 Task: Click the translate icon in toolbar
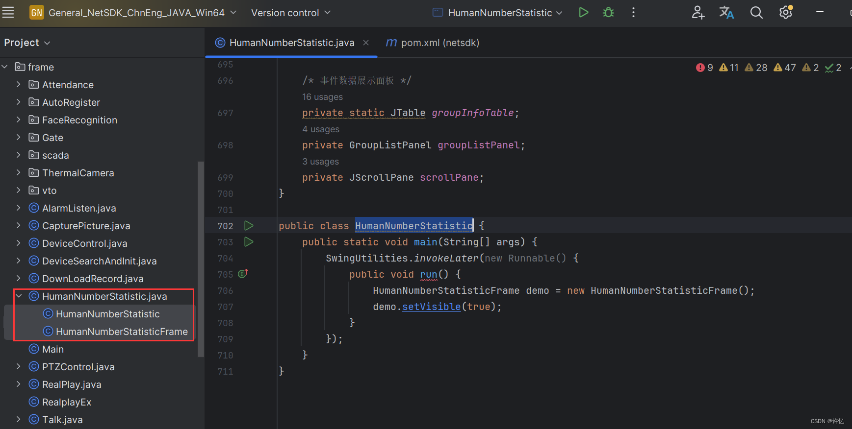pos(726,13)
